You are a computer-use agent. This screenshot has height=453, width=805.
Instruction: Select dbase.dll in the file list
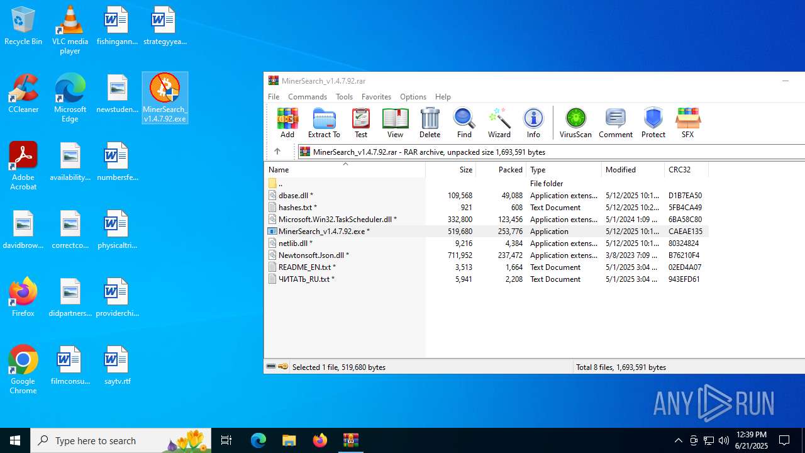[x=486, y=195]
